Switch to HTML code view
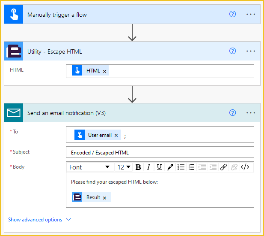Screen dimensions: 264x236 pos(245,167)
